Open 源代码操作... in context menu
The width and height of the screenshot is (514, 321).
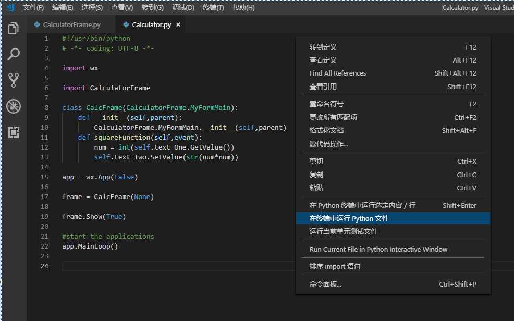tap(393, 144)
